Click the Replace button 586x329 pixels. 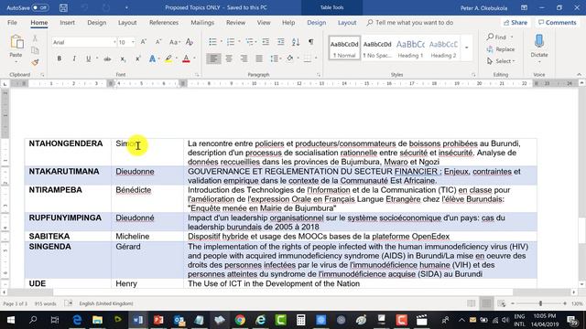point(501,48)
